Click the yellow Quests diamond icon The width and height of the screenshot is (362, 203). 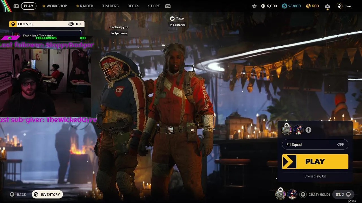13,24
